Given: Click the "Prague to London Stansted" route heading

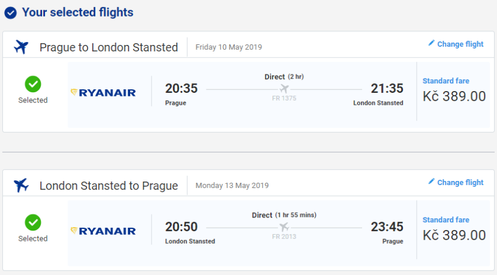Looking at the screenshot, I should point(108,47).
